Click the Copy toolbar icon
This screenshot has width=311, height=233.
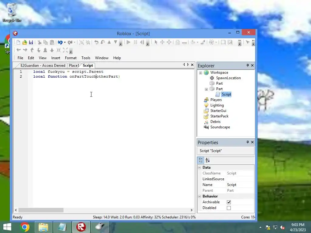point(46,42)
